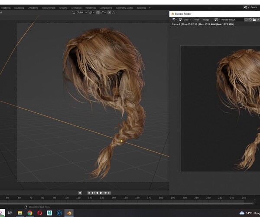Screen dimensions: 260x217
Task: Unlink the Render Result image with X
Action: [258, 20]
